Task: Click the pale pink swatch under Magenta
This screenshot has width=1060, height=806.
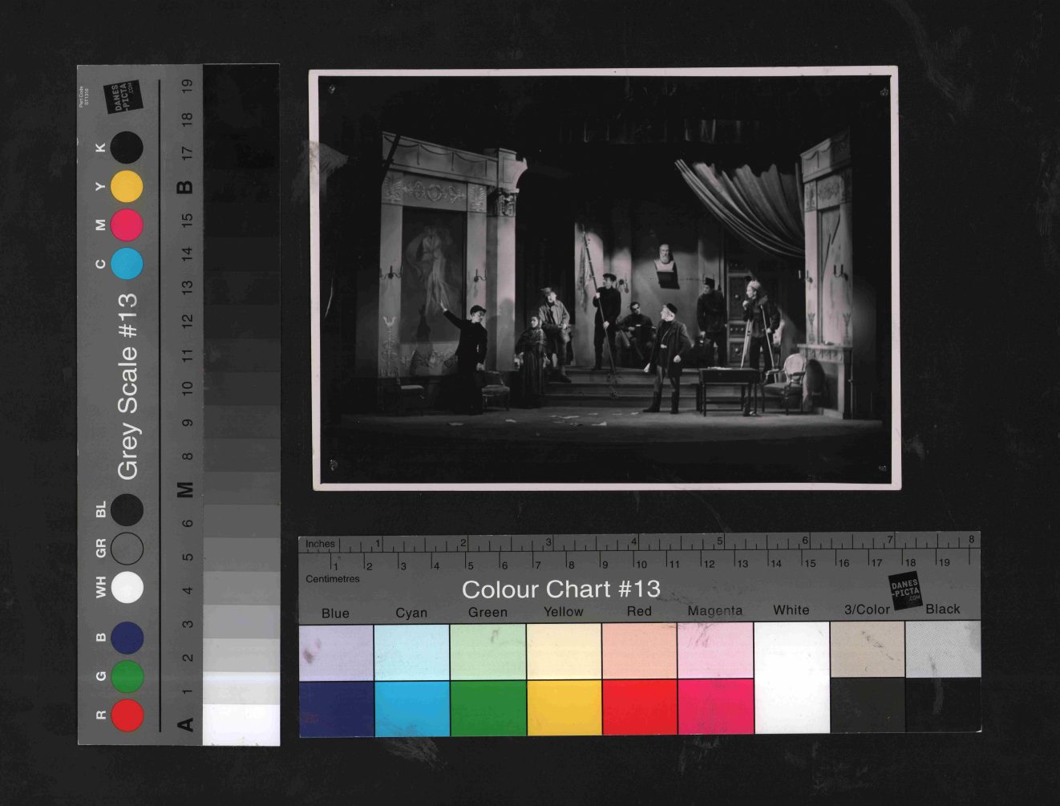Action: [x=715, y=650]
